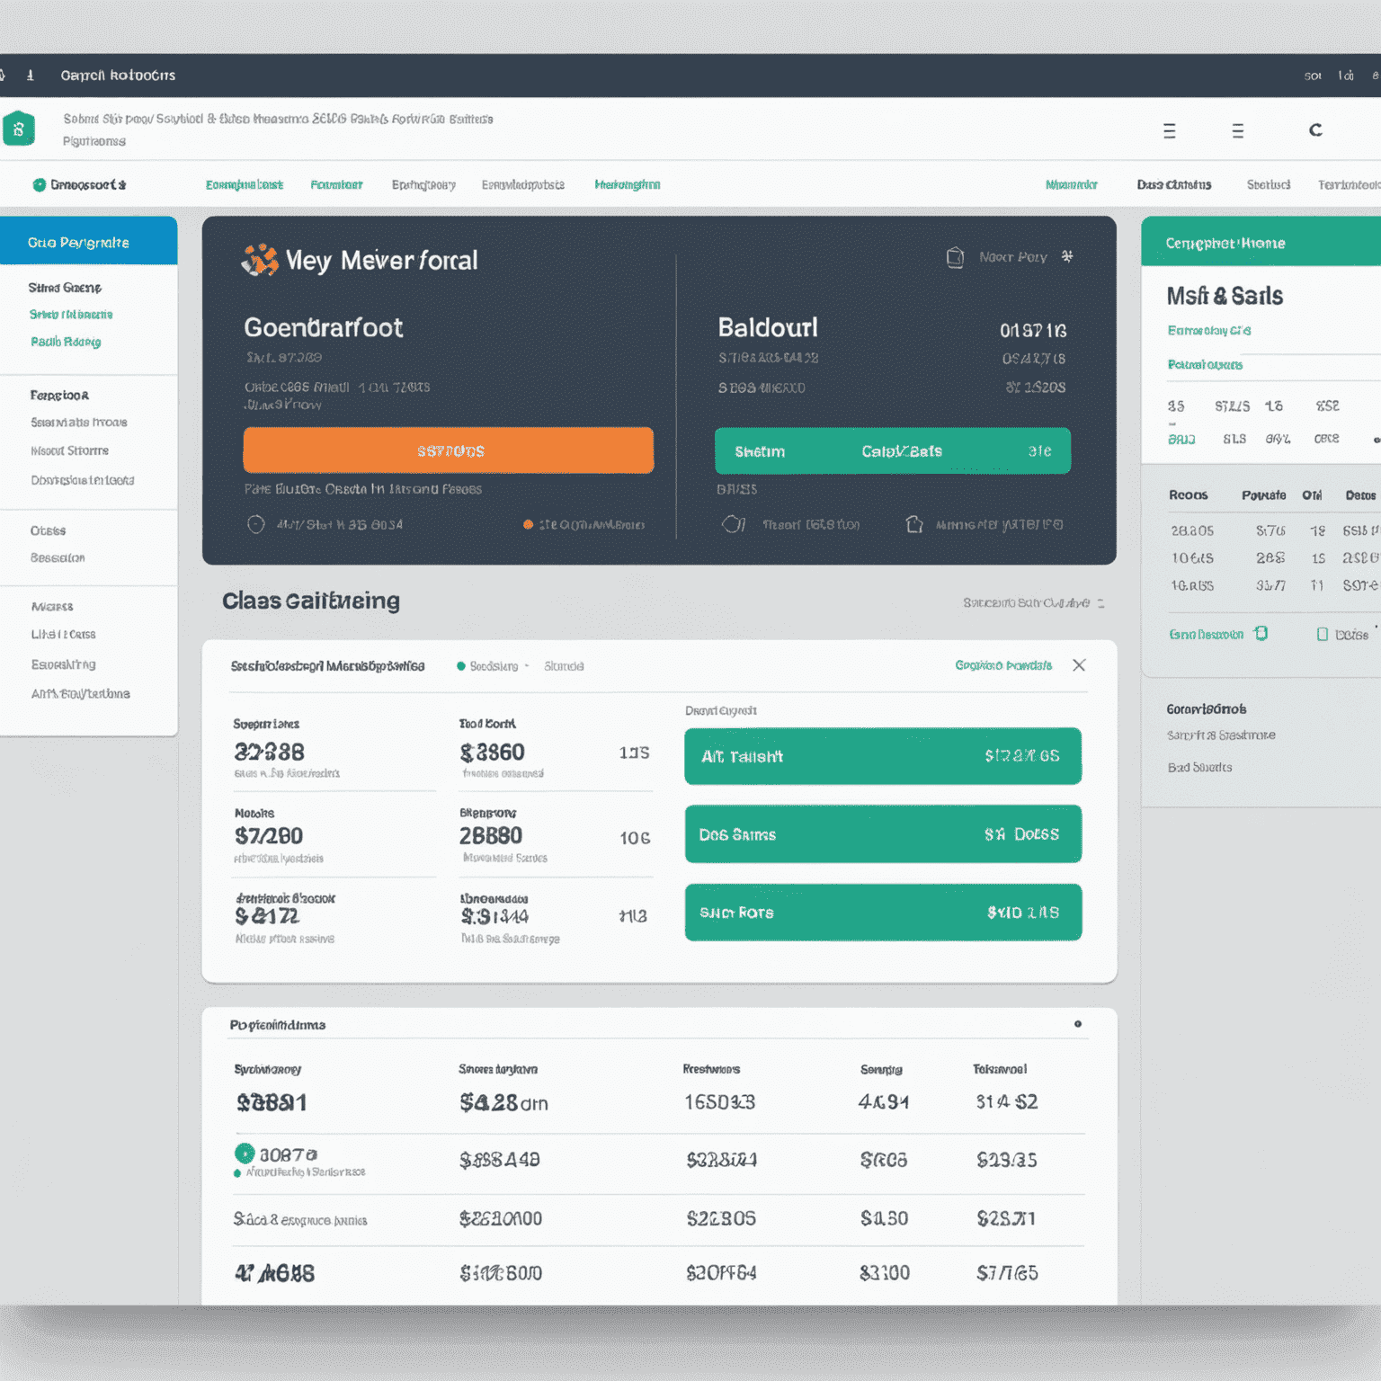The width and height of the screenshot is (1381, 1381).
Task: Open the 'Sarcearb Sarr Cut afve' sort dropdown
Action: [x=1033, y=602]
